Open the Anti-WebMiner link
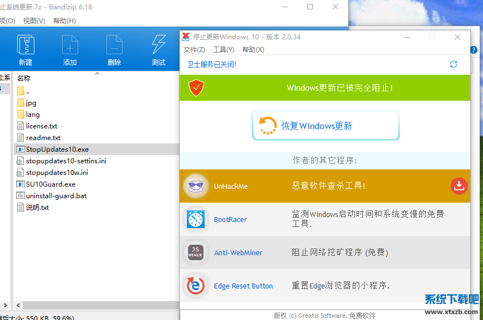This screenshot has height=320, width=483. [x=238, y=253]
